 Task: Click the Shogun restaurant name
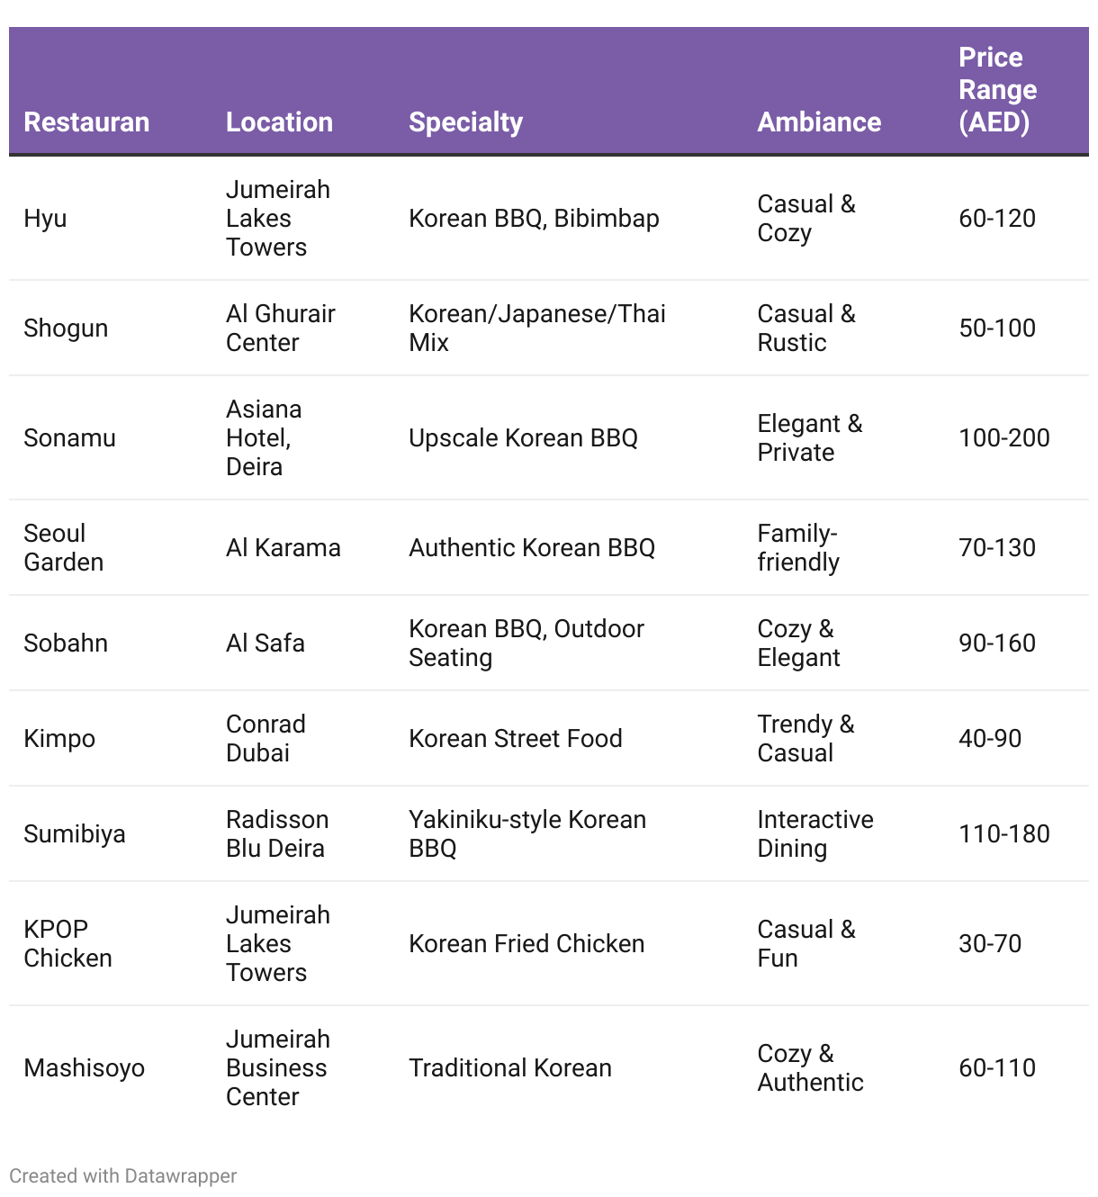(66, 328)
